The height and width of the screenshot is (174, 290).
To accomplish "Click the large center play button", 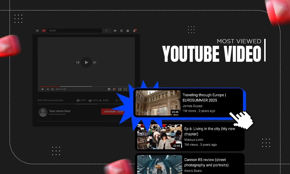I will [x=86, y=63].
